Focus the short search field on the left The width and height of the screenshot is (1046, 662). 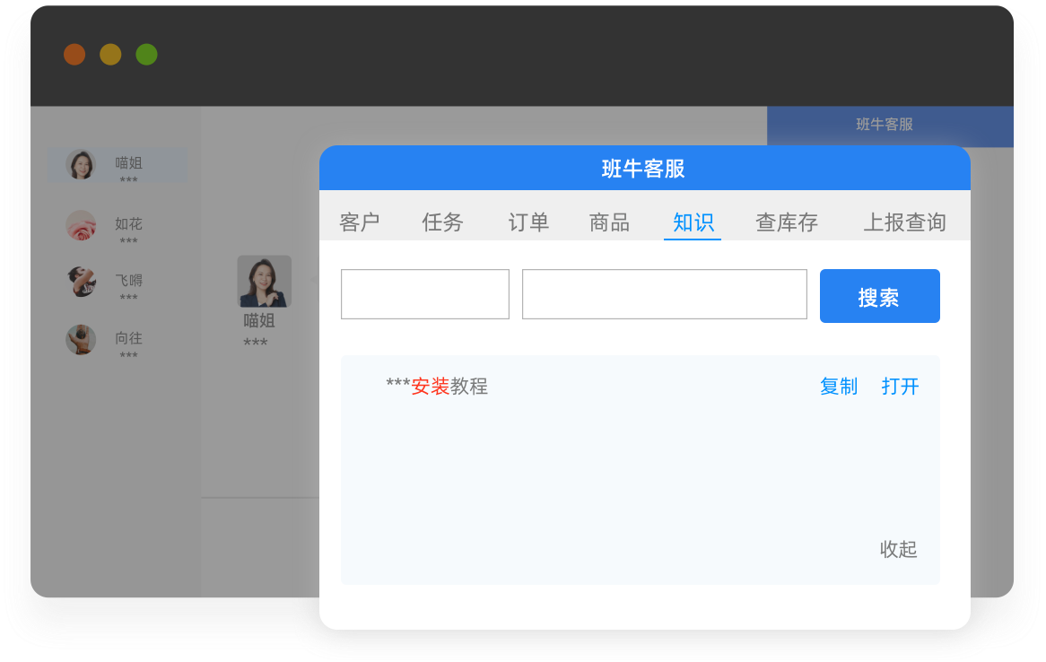pyautogui.click(x=425, y=294)
